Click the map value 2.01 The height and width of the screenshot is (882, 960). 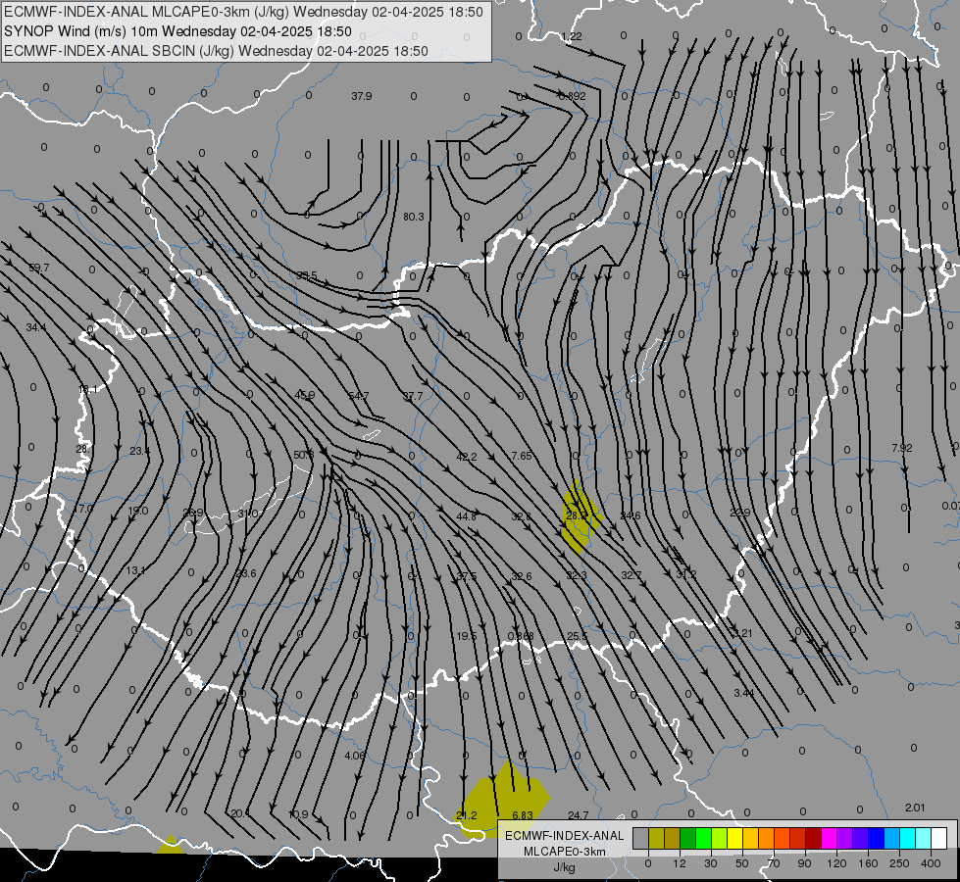point(915,808)
